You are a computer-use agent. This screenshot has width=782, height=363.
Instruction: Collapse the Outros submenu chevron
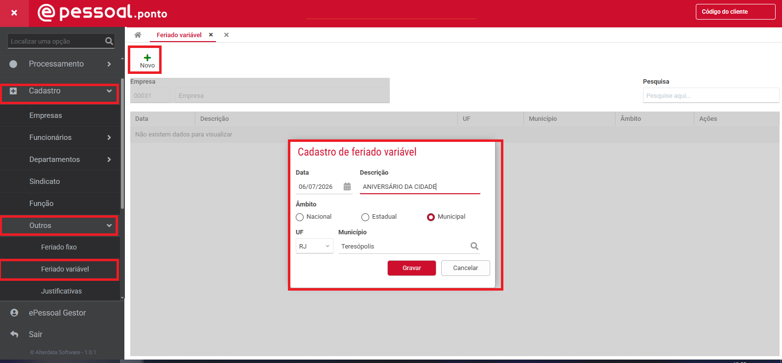(x=109, y=226)
